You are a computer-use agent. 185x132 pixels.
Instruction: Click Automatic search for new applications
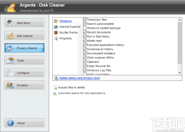[x=82, y=93]
